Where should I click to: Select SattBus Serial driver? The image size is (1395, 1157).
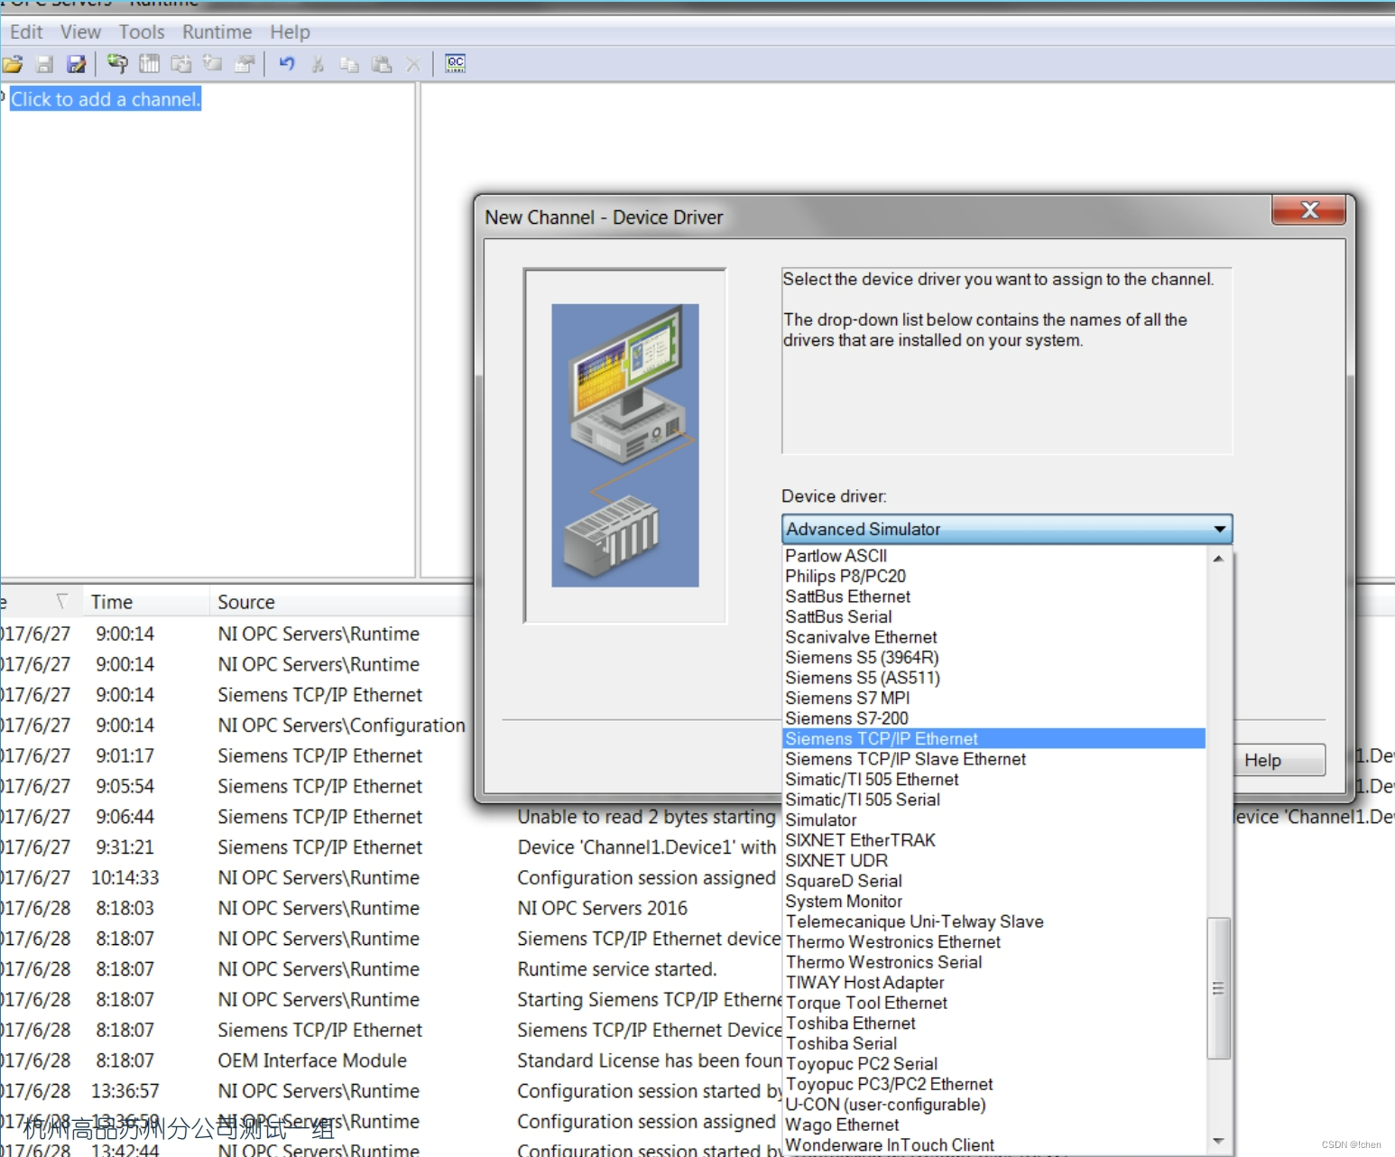(x=993, y=616)
